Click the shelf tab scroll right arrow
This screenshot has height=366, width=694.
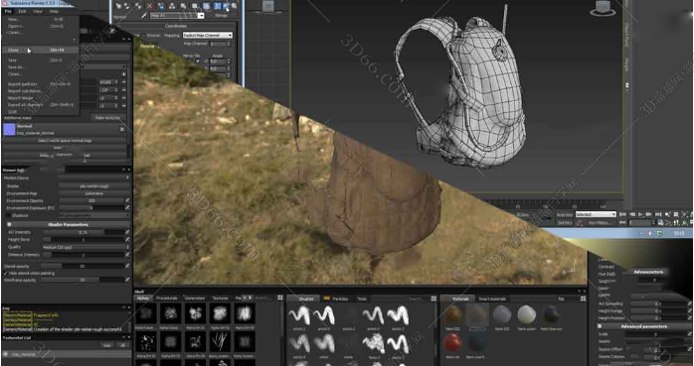(251, 298)
